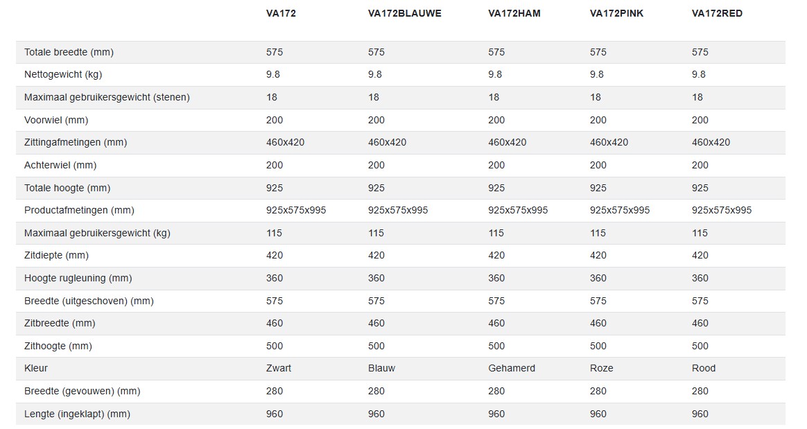807x429 pixels.
Task: Select the Roze color value
Action: [x=601, y=368]
